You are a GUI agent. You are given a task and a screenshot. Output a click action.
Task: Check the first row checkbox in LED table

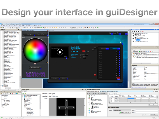click(110, 99)
